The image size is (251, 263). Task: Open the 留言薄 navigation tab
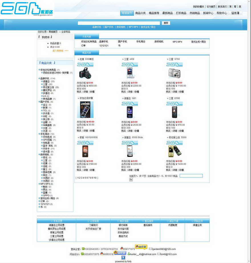[235, 13]
